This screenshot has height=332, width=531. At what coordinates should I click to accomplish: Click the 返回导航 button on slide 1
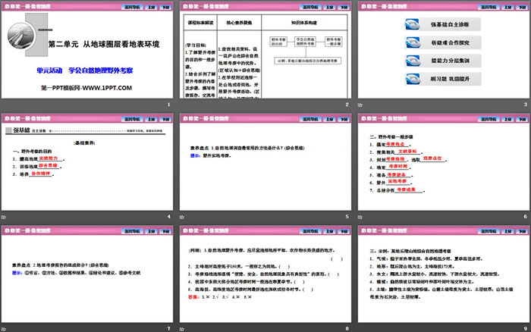[132, 7]
